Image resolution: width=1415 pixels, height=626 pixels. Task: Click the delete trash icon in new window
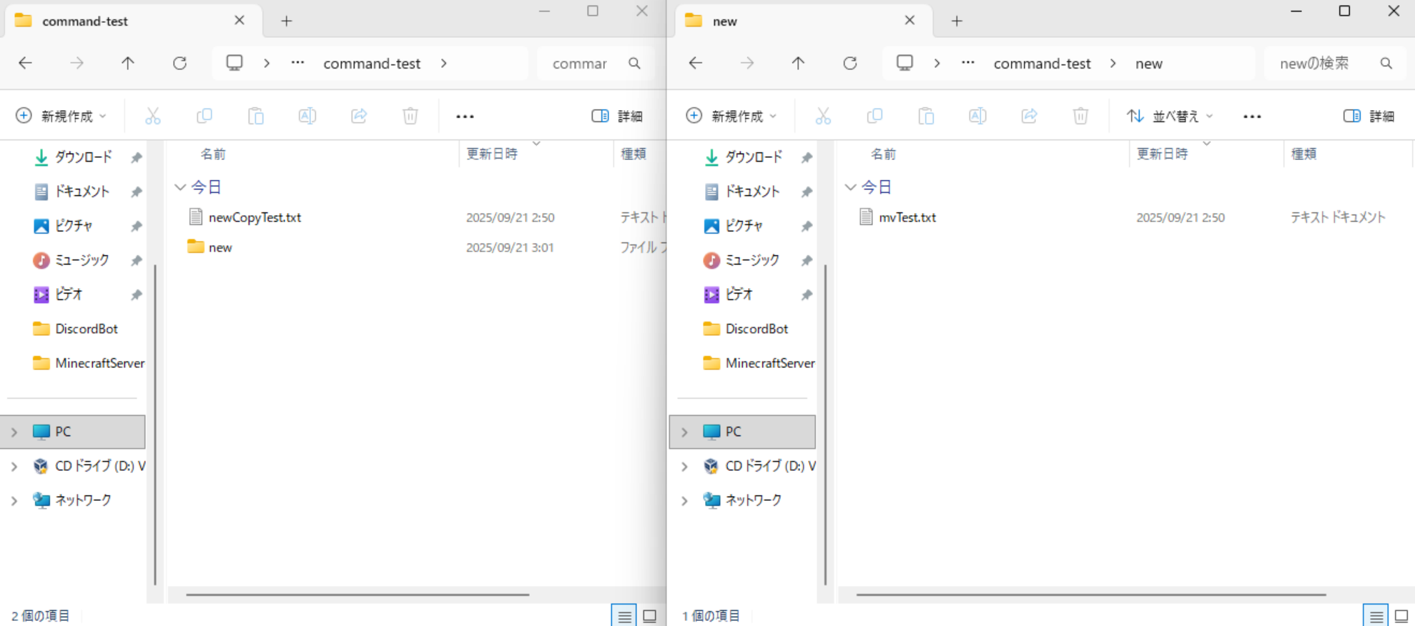pyautogui.click(x=1080, y=116)
